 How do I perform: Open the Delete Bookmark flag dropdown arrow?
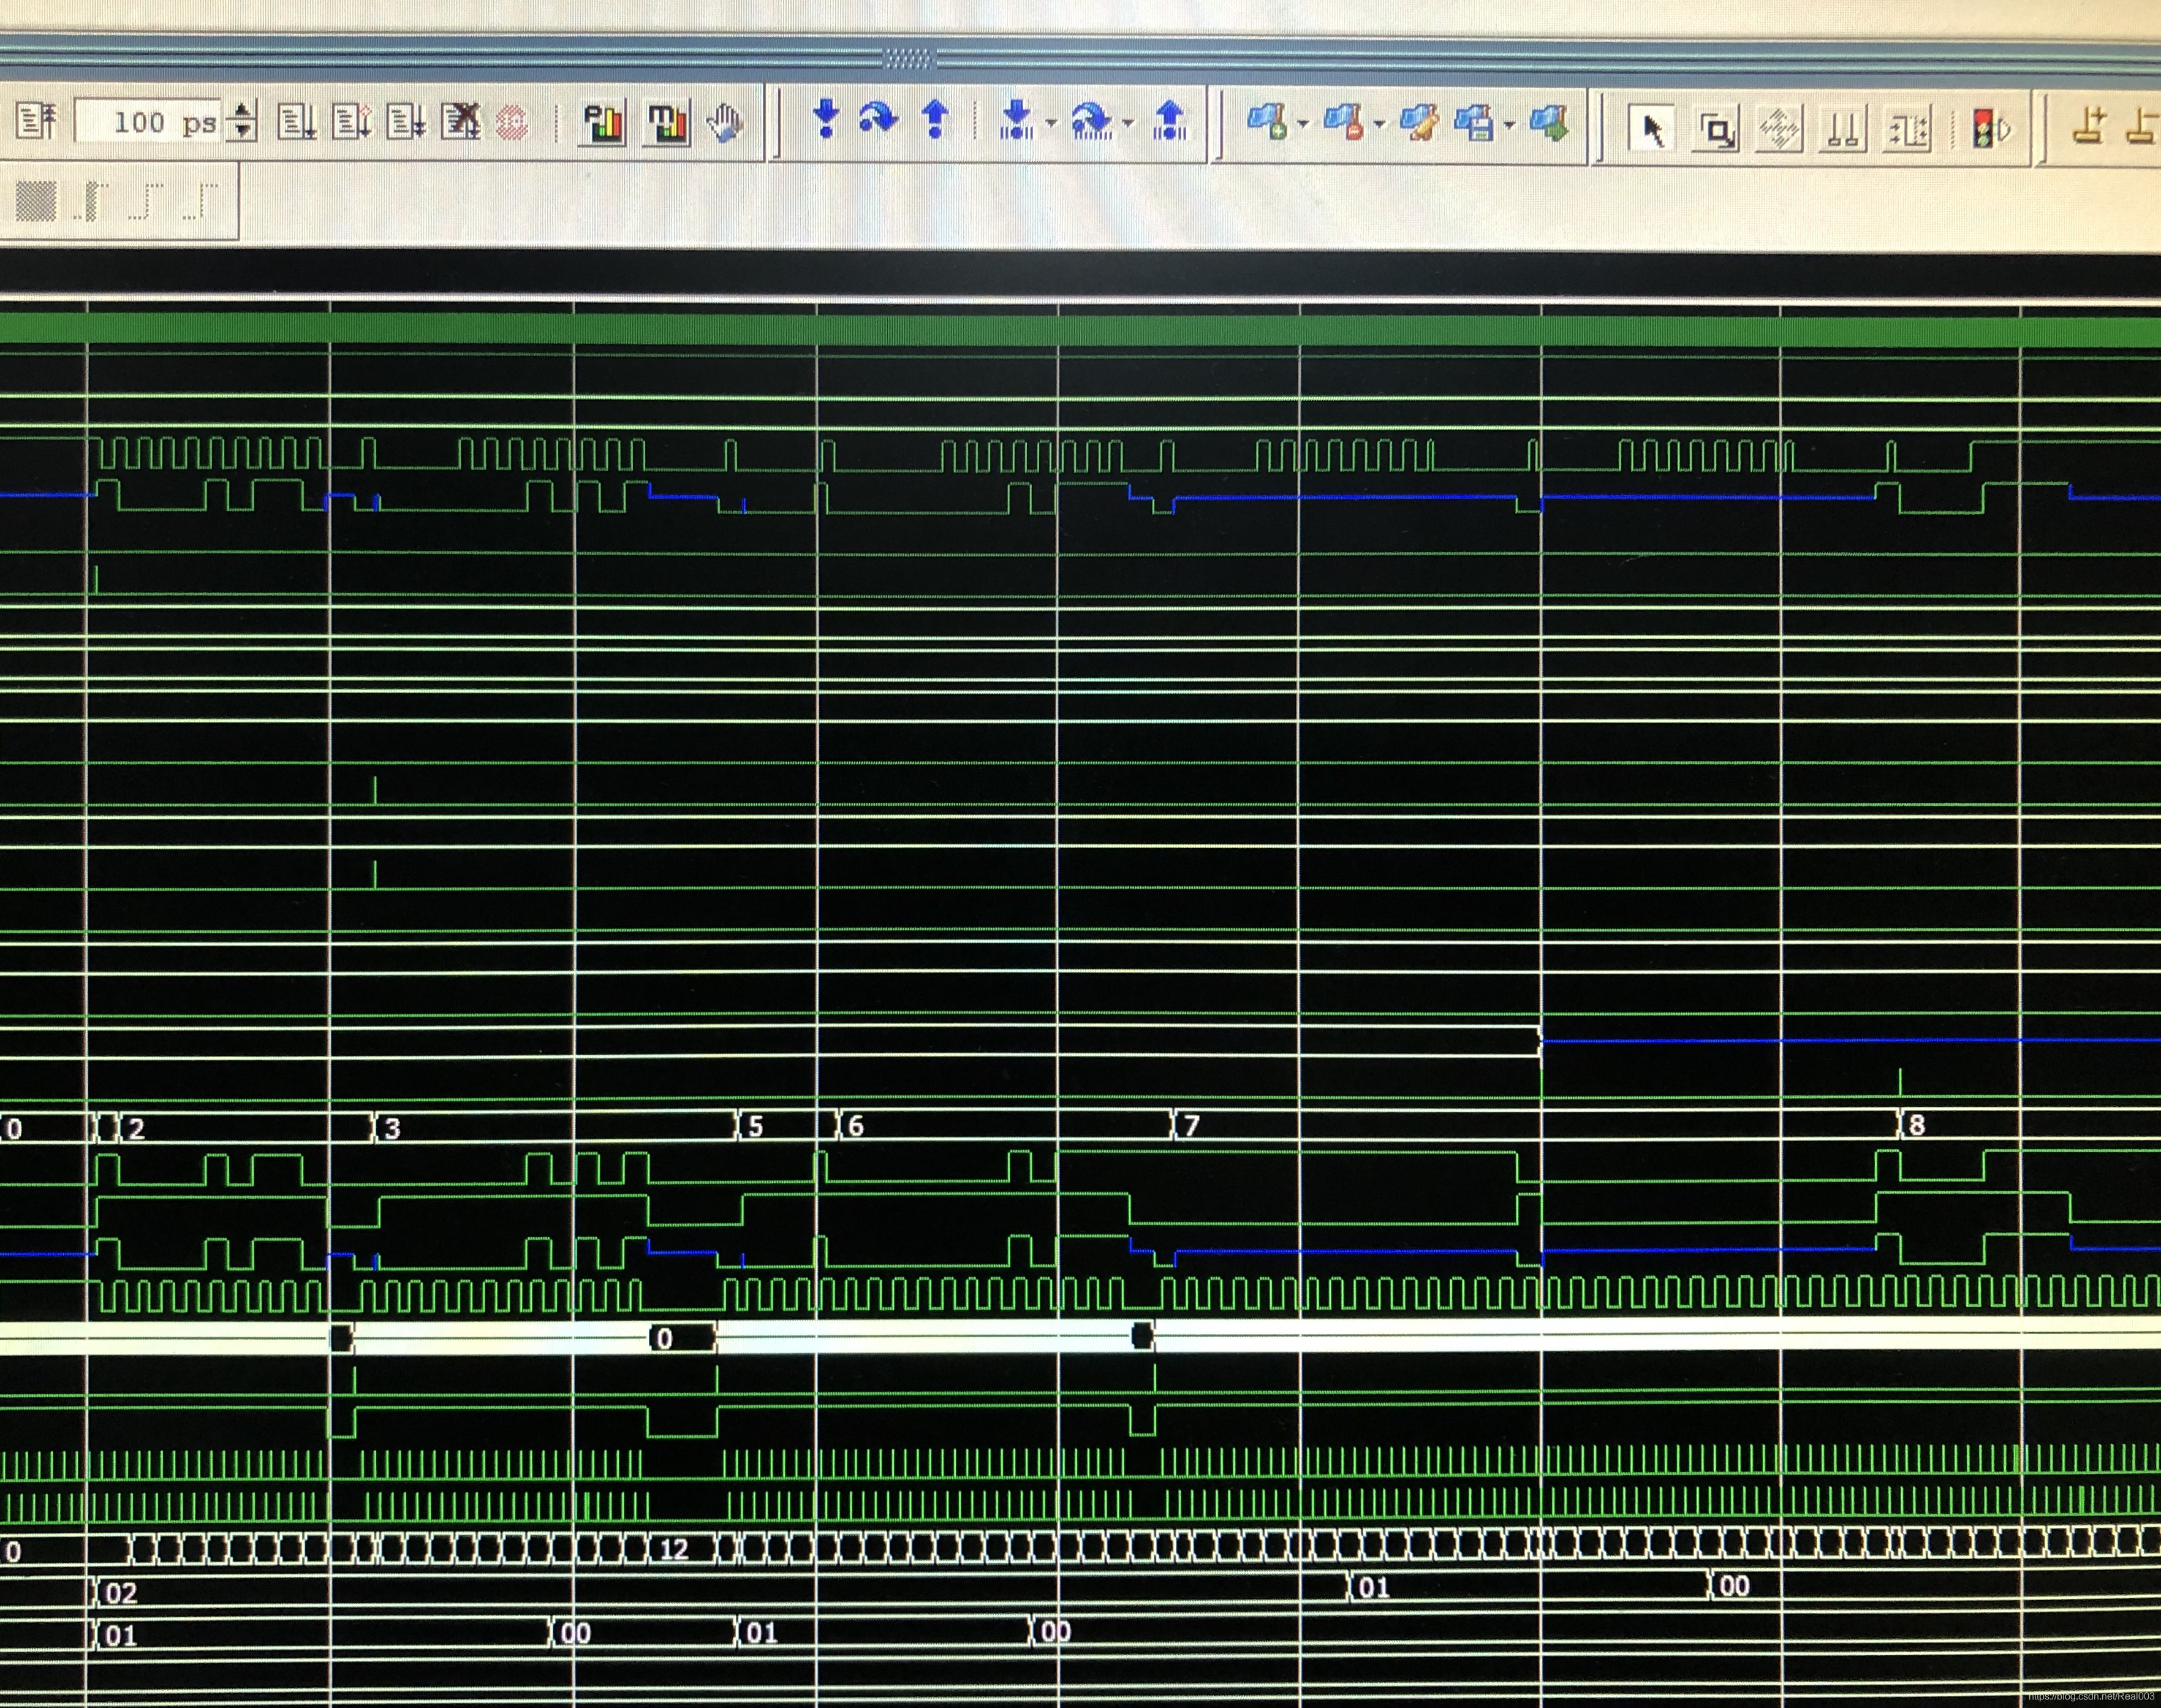[x=1379, y=124]
